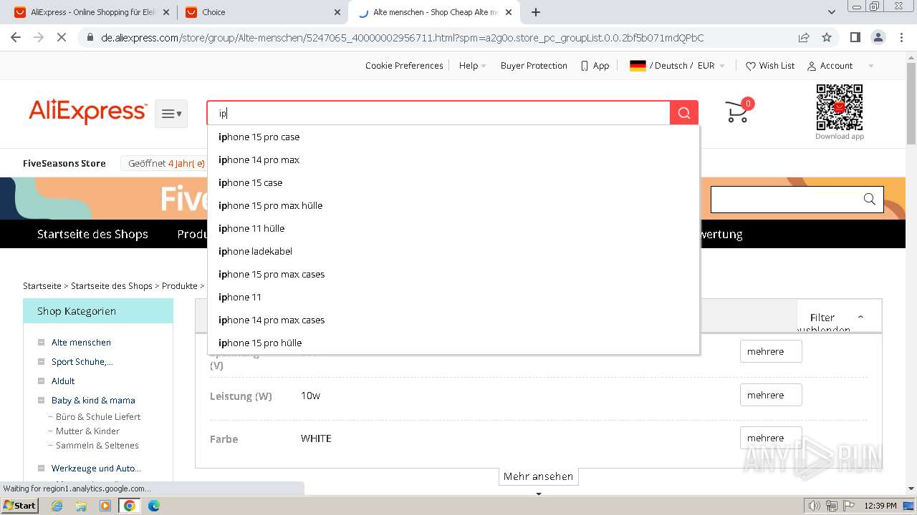Collapse Sport Schuhe category
The width and height of the screenshot is (917, 515).
coord(42,362)
